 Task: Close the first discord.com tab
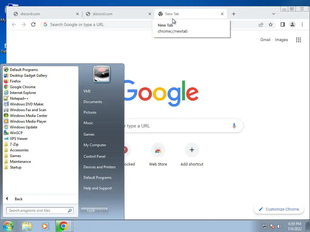(x=77, y=14)
